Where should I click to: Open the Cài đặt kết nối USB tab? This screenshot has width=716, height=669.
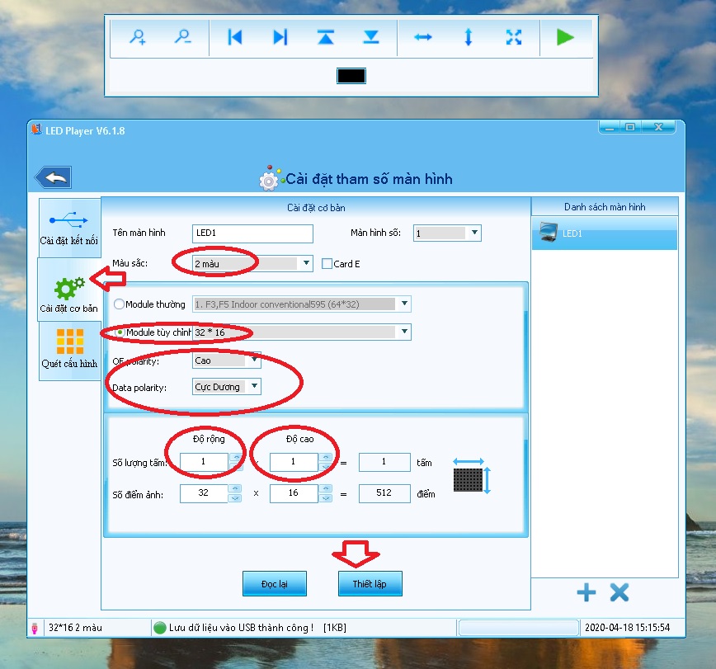pyautogui.click(x=69, y=228)
